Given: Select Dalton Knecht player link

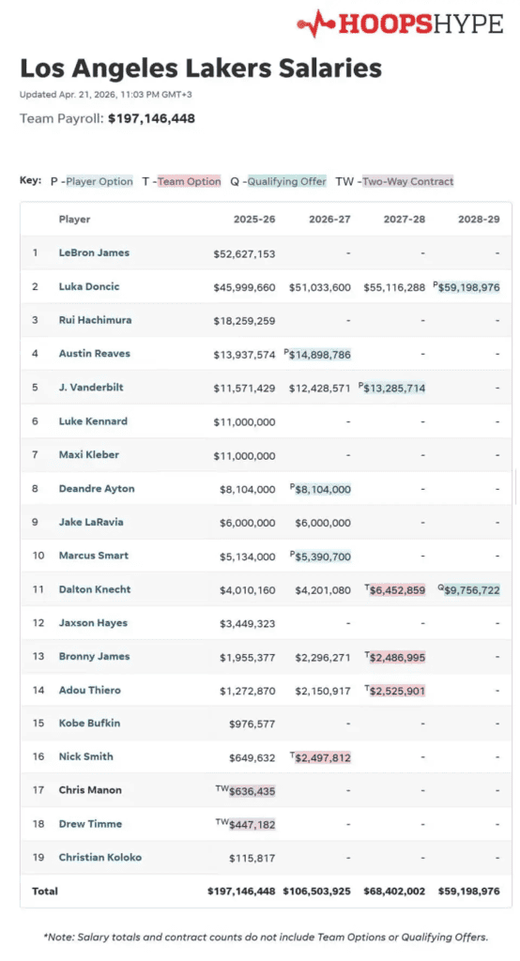Looking at the screenshot, I should click(x=95, y=589).
